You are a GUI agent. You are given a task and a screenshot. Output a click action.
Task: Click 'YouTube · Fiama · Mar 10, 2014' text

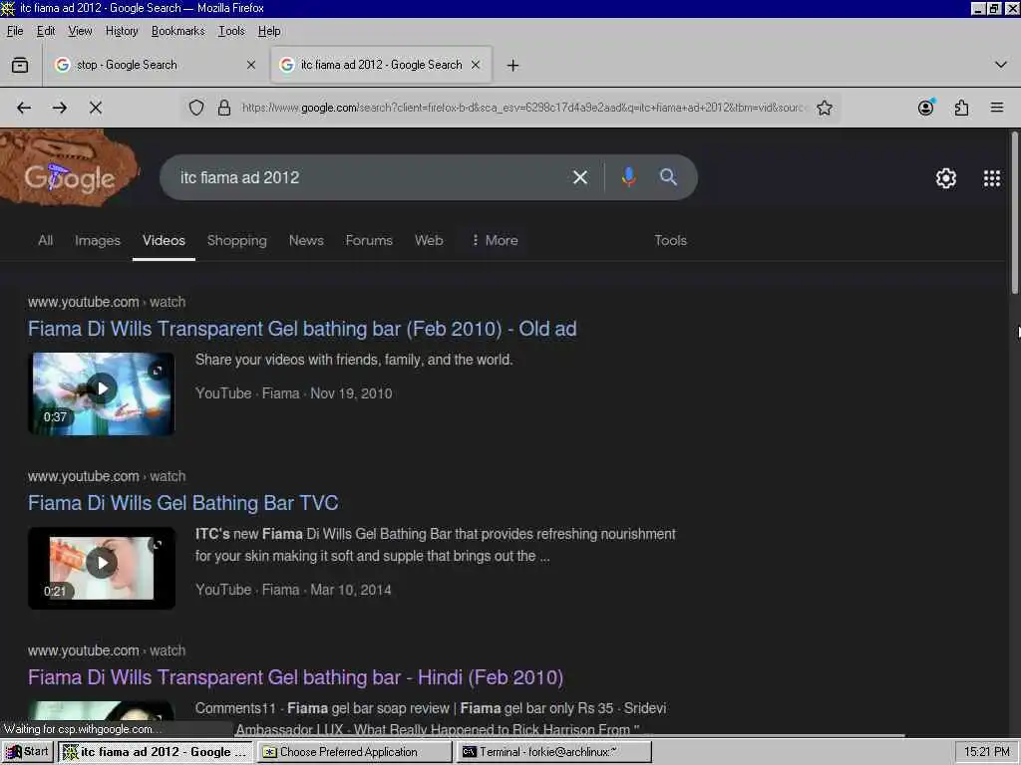click(294, 590)
